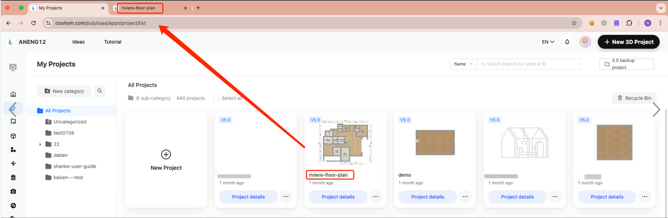Click the Coohom logo beside ANENG12
This screenshot has height=218, width=668.
10,42
